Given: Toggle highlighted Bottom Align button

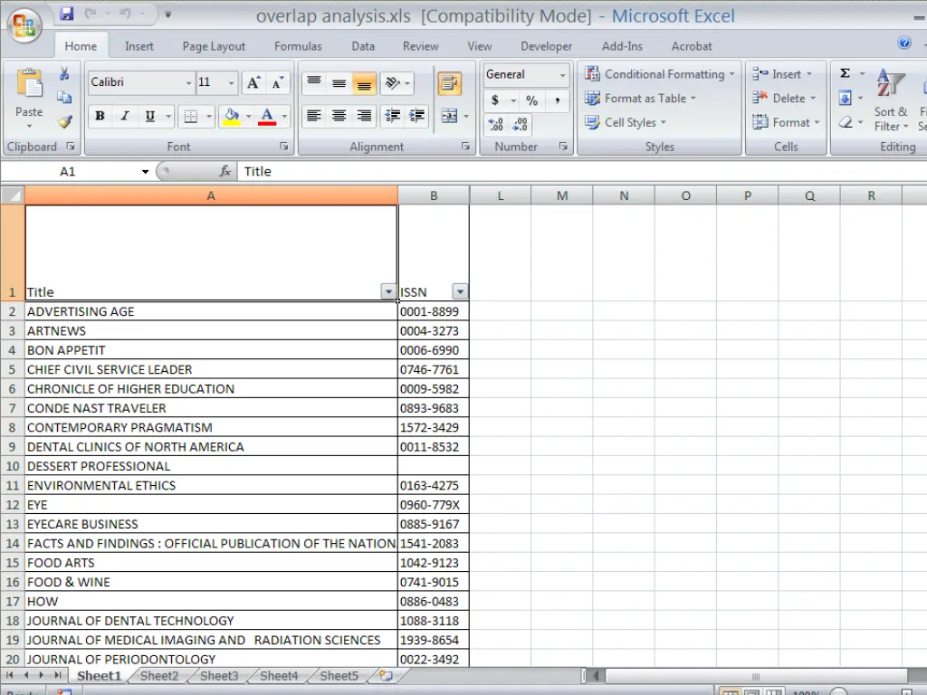Looking at the screenshot, I should point(364,82).
